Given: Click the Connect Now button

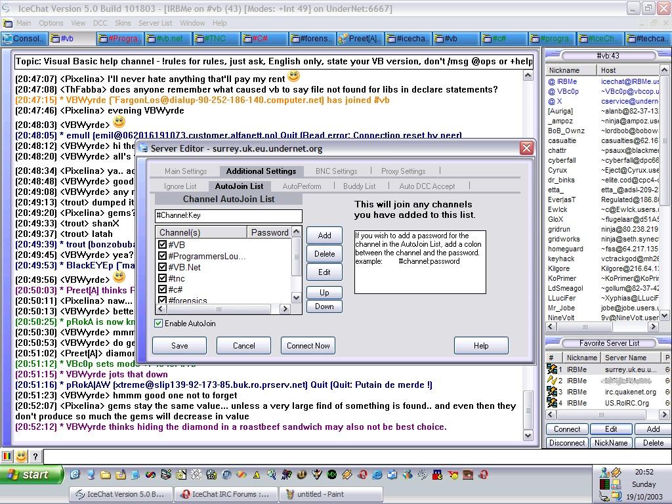Looking at the screenshot, I should (308, 345).
